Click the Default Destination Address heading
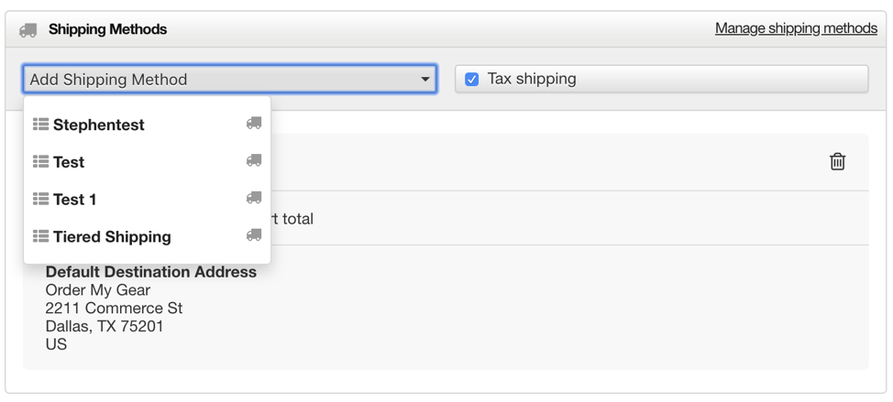This screenshot has width=893, height=402. coord(151,272)
